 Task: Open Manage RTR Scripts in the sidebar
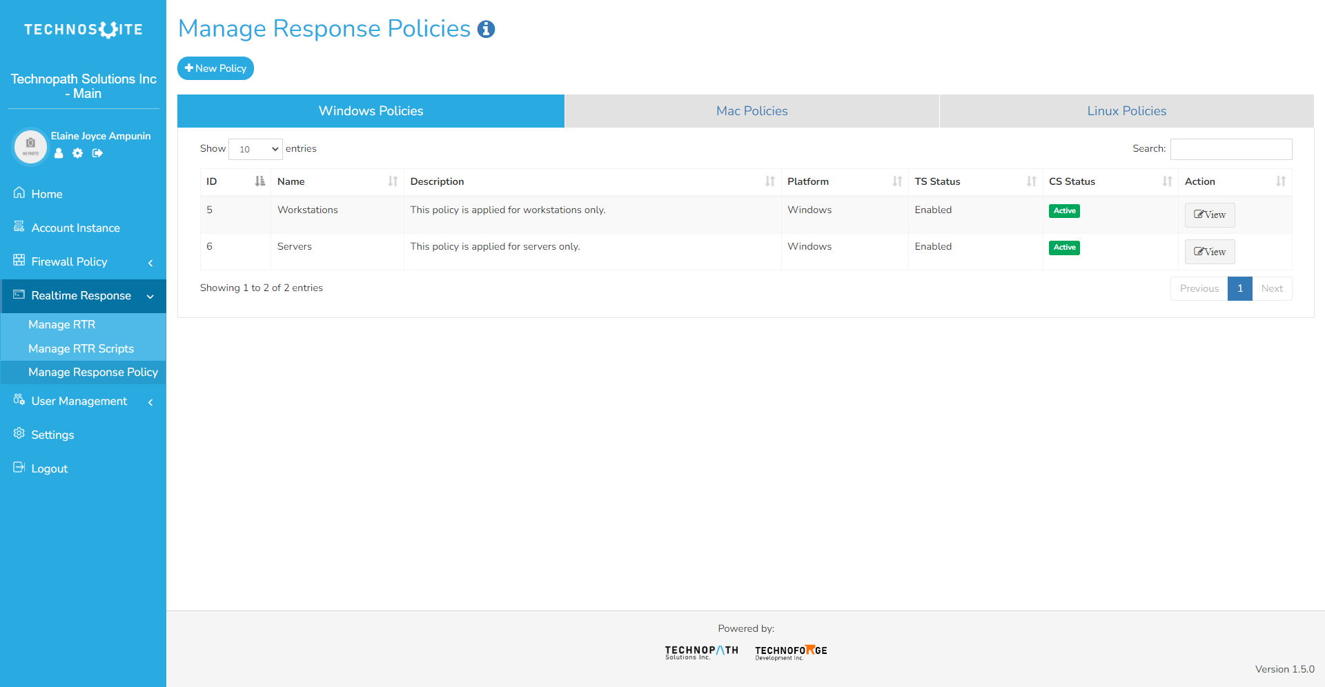click(81, 348)
